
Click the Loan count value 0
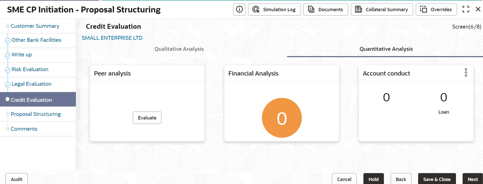[443, 97]
